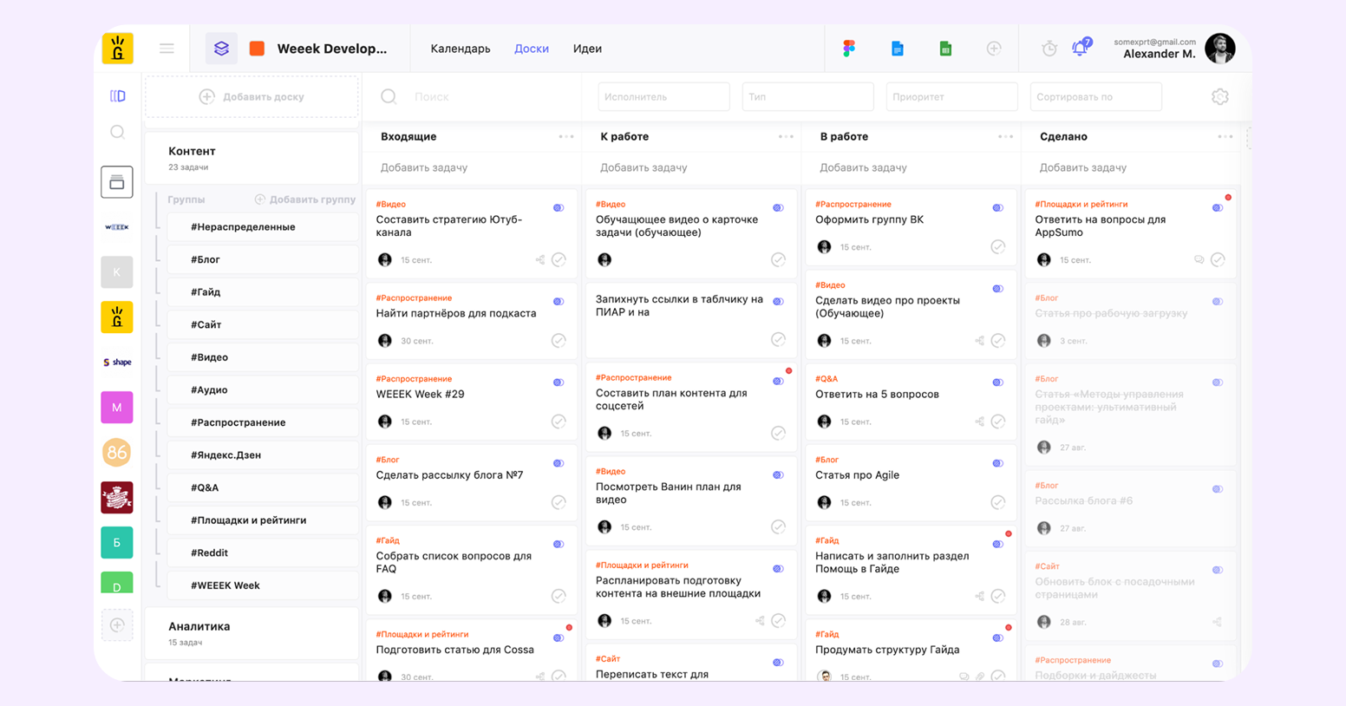This screenshot has width=1346, height=706.
Task: Click the notifications bell icon
Action: click(1080, 49)
